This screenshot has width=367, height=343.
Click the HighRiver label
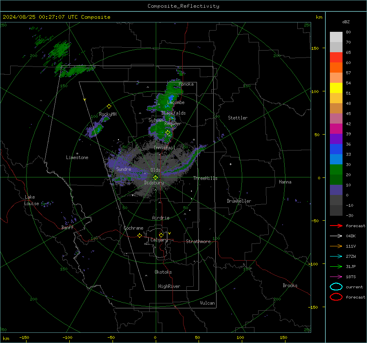pyautogui.click(x=169, y=286)
